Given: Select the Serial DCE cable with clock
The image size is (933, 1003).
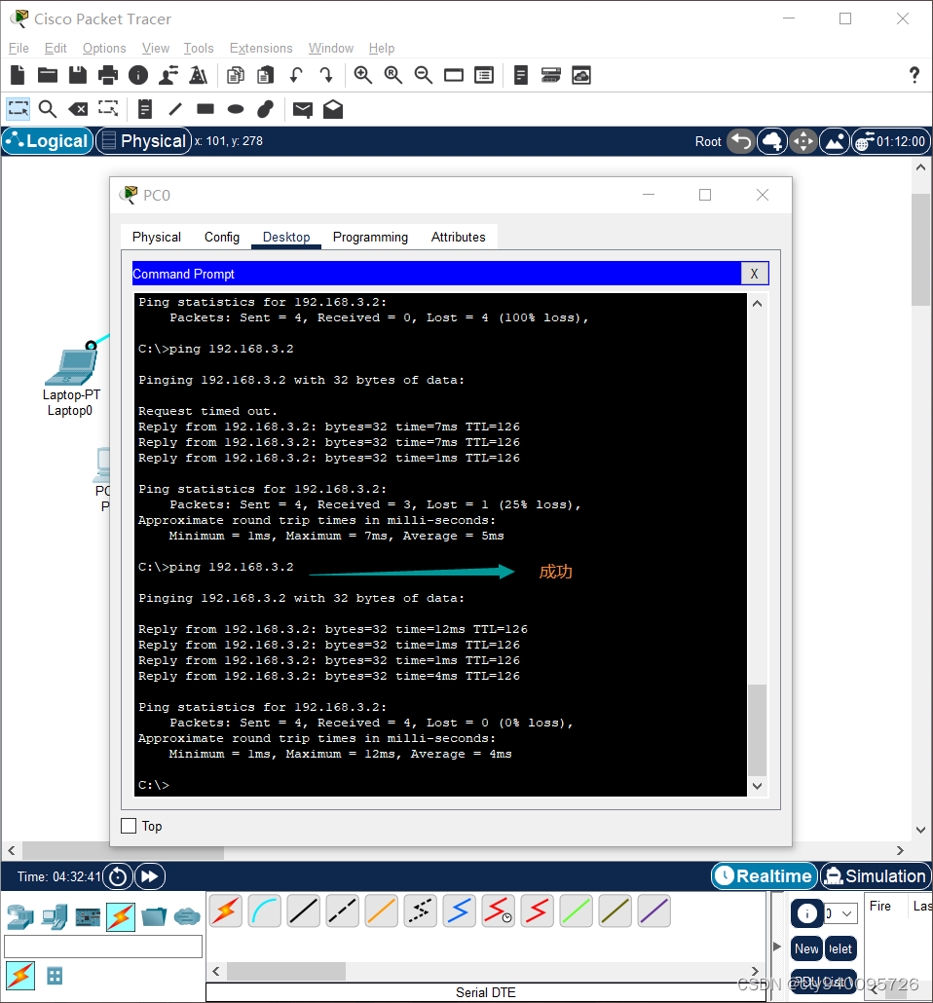Looking at the screenshot, I should pos(498,910).
